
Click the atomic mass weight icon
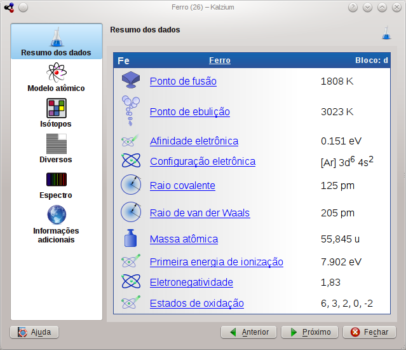pos(130,239)
